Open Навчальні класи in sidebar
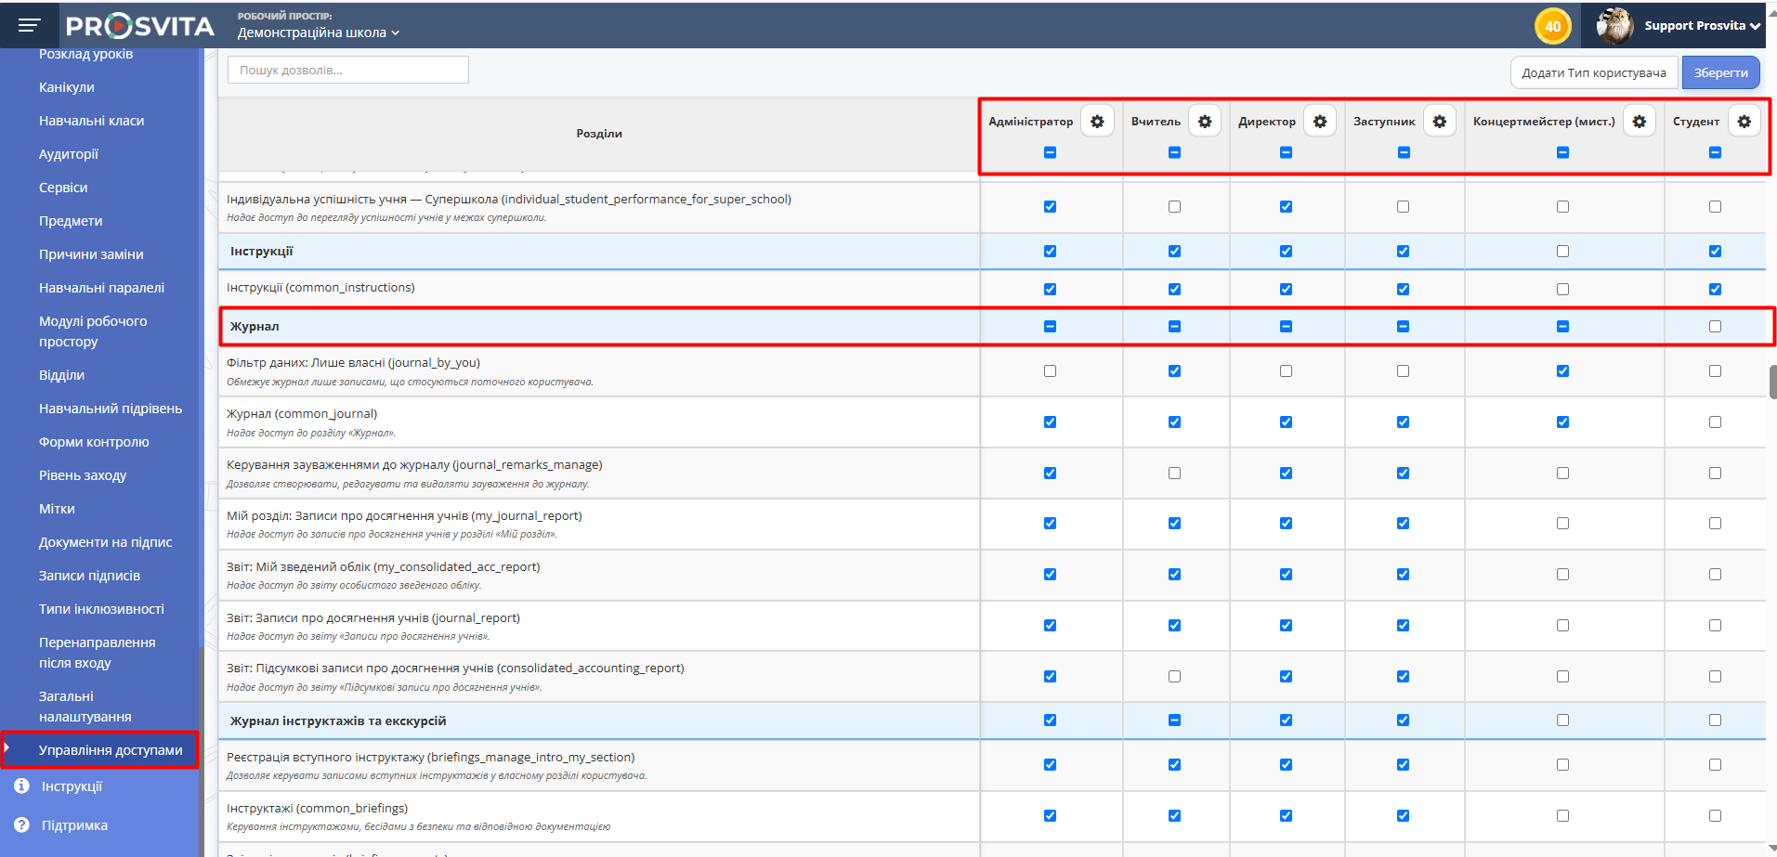Screen dimensions: 1777x857 pyautogui.click(x=91, y=121)
